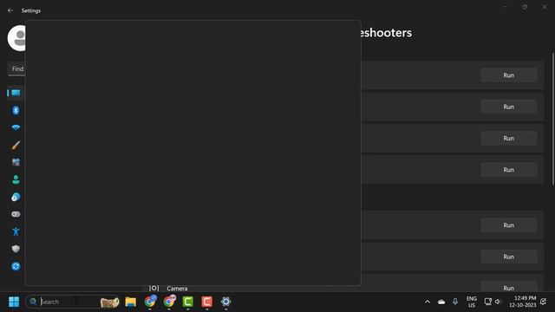Open the Accessibility figure icon
The height and width of the screenshot is (312, 555).
[16, 231]
